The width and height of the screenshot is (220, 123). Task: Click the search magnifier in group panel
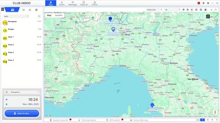(x=39, y=16)
